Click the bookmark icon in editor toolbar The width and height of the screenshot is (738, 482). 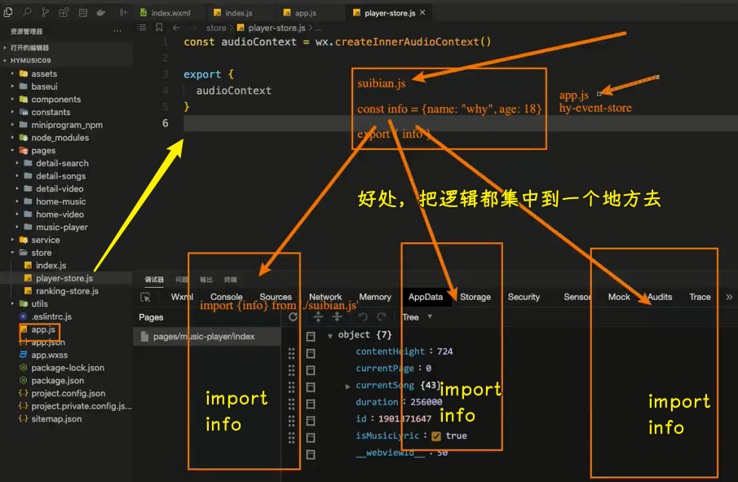click(x=159, y=28)
